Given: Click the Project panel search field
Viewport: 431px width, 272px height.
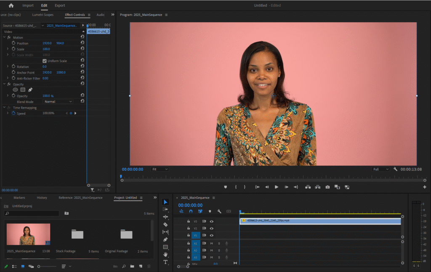Looking at the screenshot, I should point(32,213).
